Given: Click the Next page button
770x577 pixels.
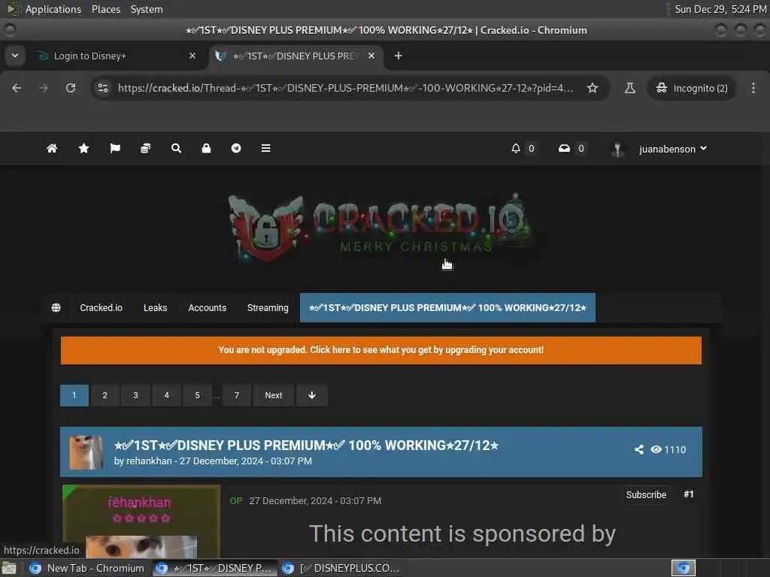Looking at the screenshot, I should [274, 395].
